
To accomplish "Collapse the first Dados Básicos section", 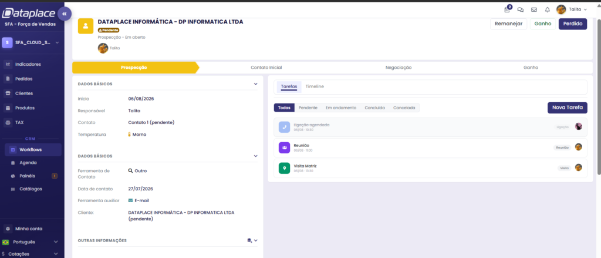I will coord(256,83).
